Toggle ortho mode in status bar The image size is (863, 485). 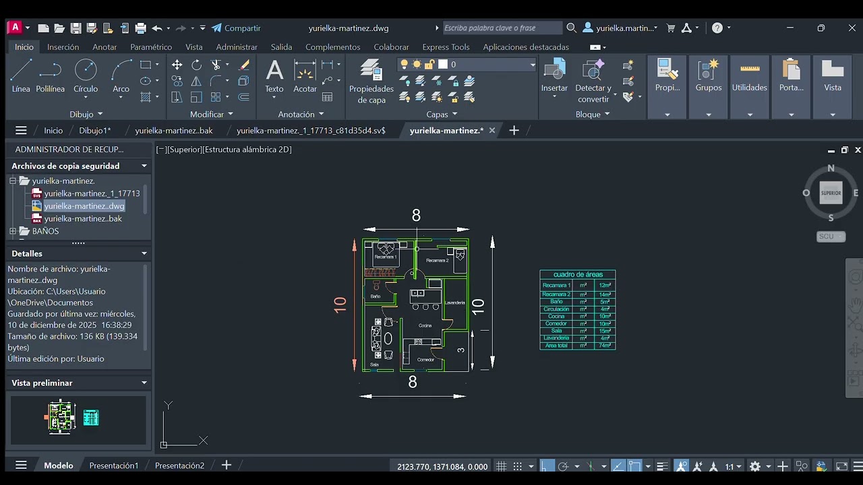click(x=547, y=466)
